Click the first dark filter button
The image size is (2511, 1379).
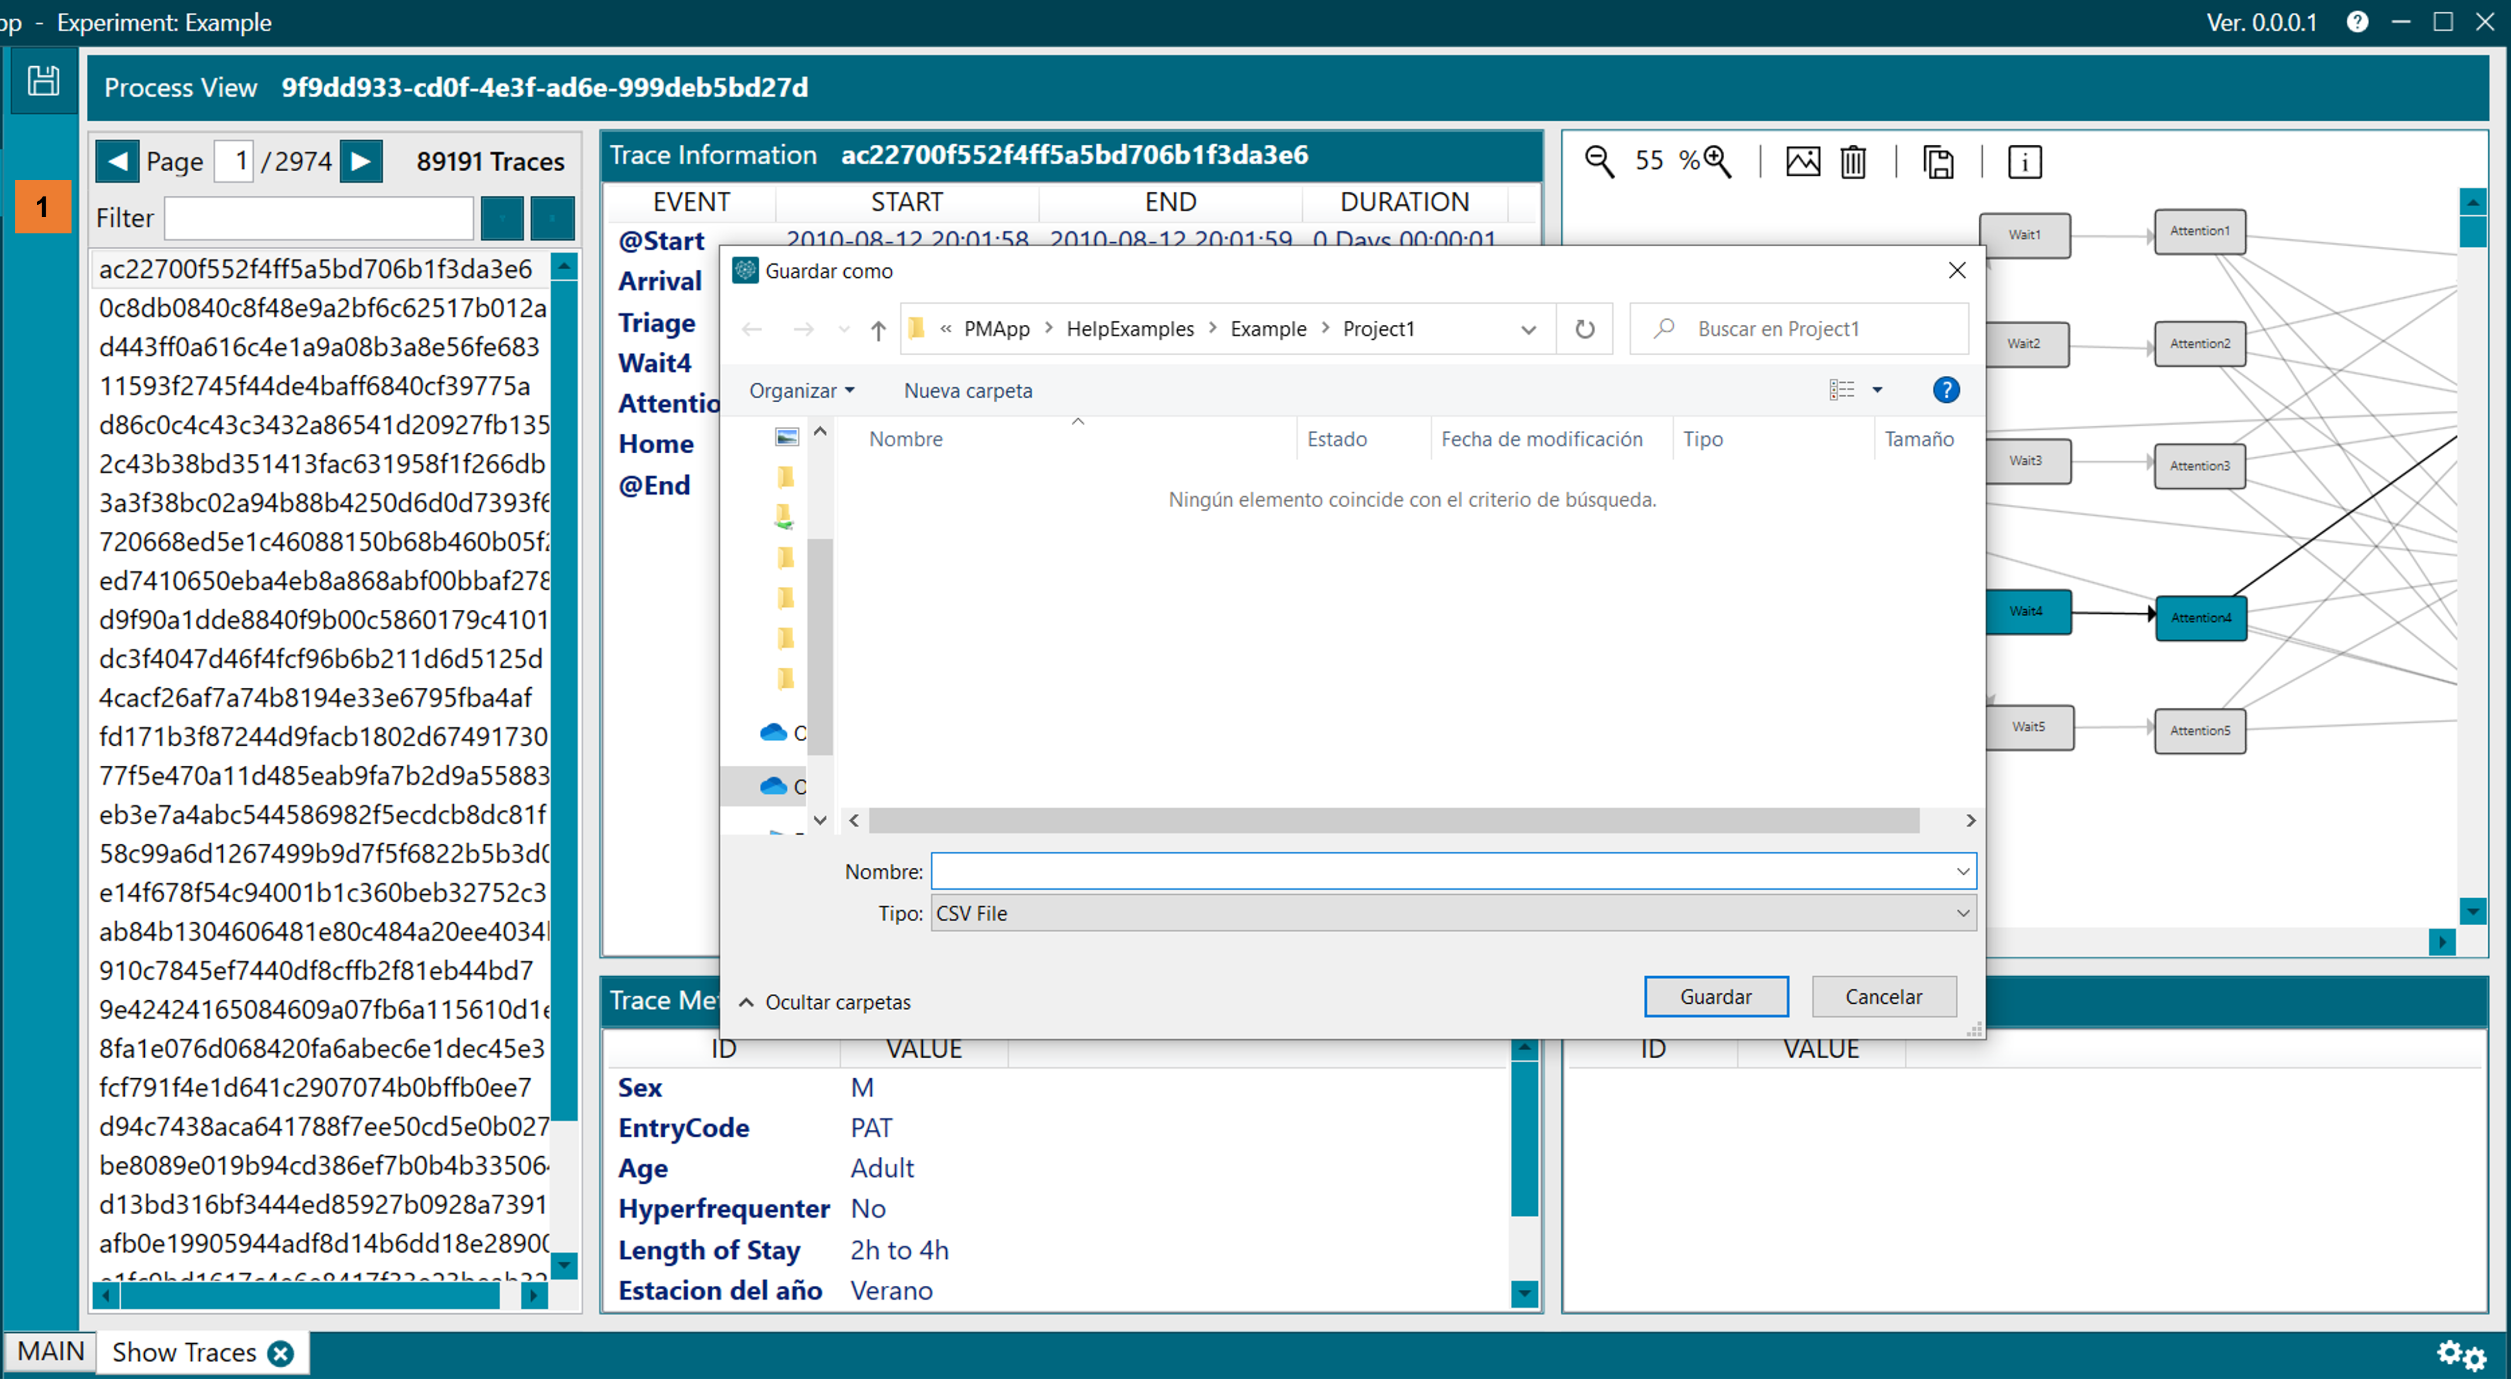(x=503, y=218)
